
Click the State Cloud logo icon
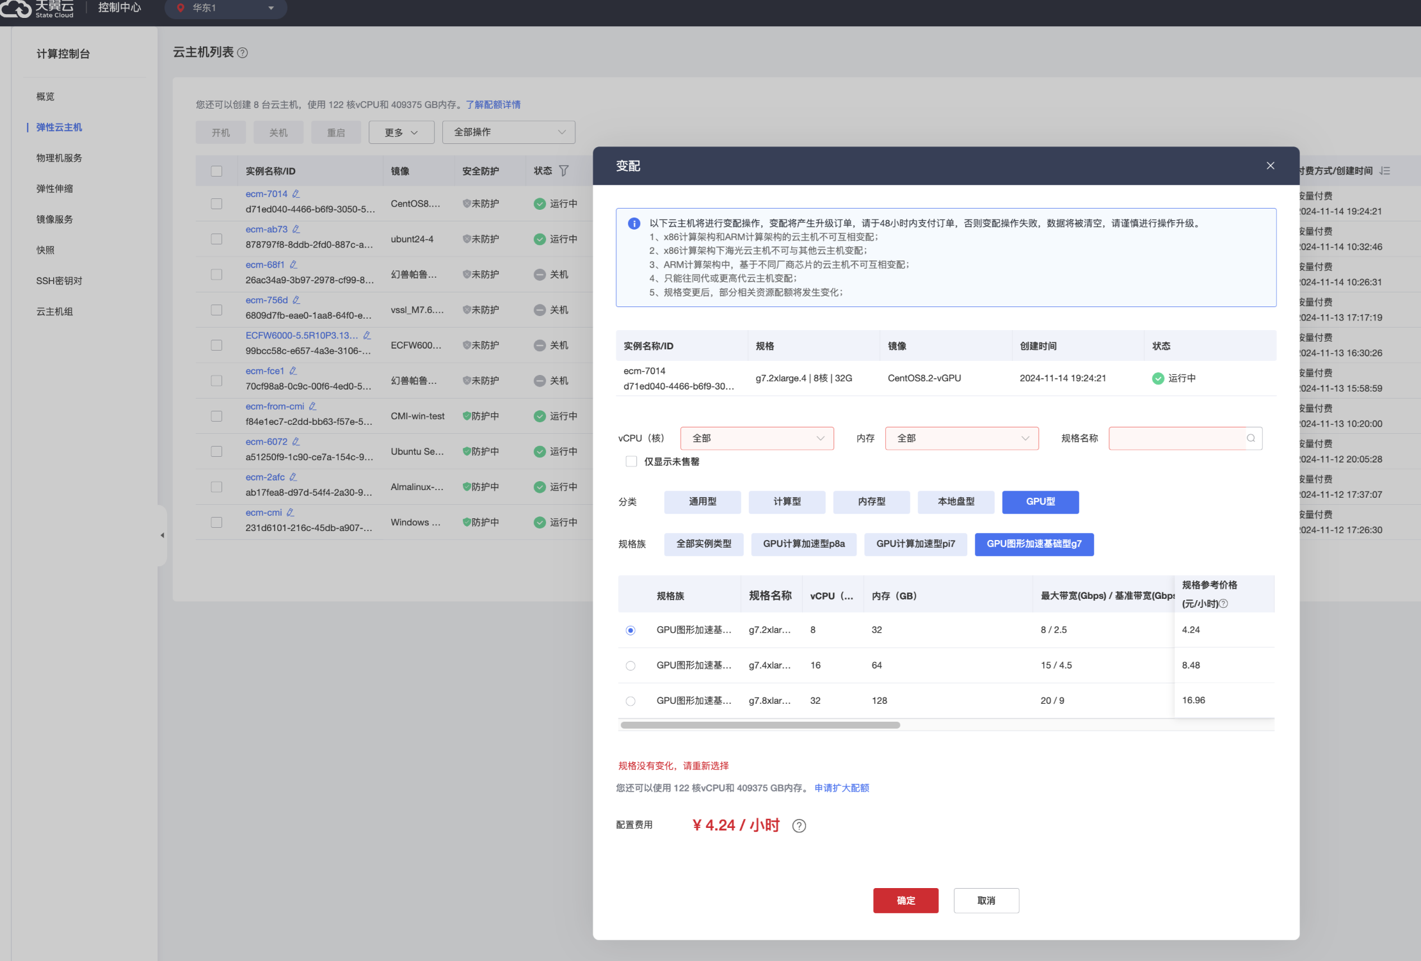click(16, 8)
